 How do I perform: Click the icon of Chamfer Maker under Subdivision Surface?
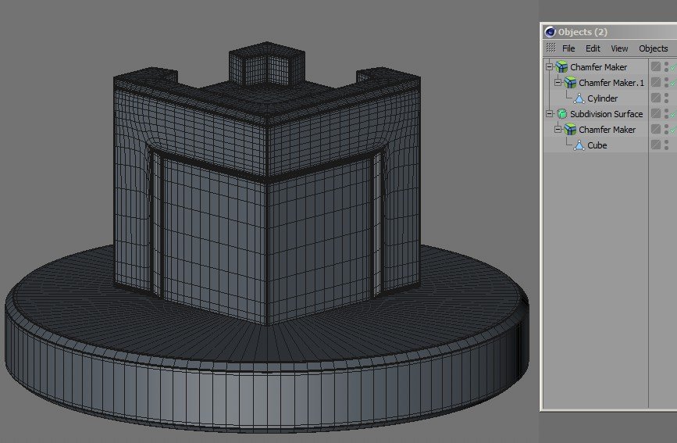pos(570,129)
